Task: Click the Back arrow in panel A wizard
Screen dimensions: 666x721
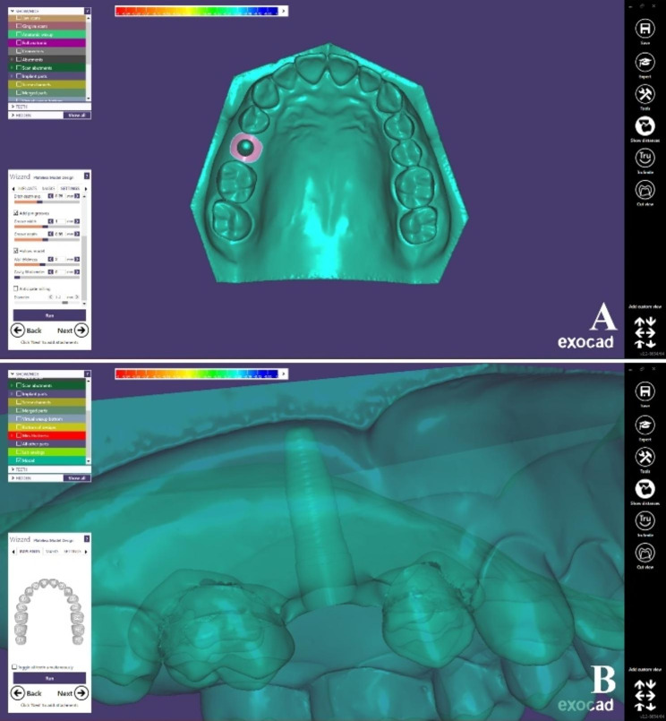Action: (18, 330)
